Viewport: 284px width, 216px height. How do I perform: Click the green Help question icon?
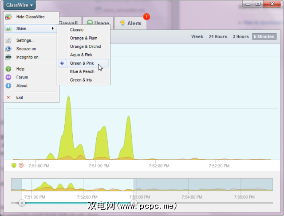pyautogui.click(x=8, y=69)
